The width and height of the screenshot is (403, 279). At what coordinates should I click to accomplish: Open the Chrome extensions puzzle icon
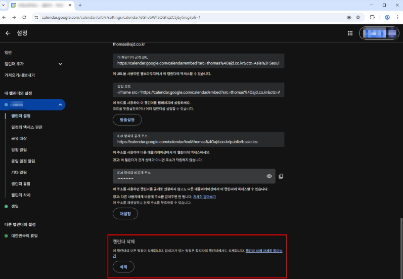click(x=372, y=17)
